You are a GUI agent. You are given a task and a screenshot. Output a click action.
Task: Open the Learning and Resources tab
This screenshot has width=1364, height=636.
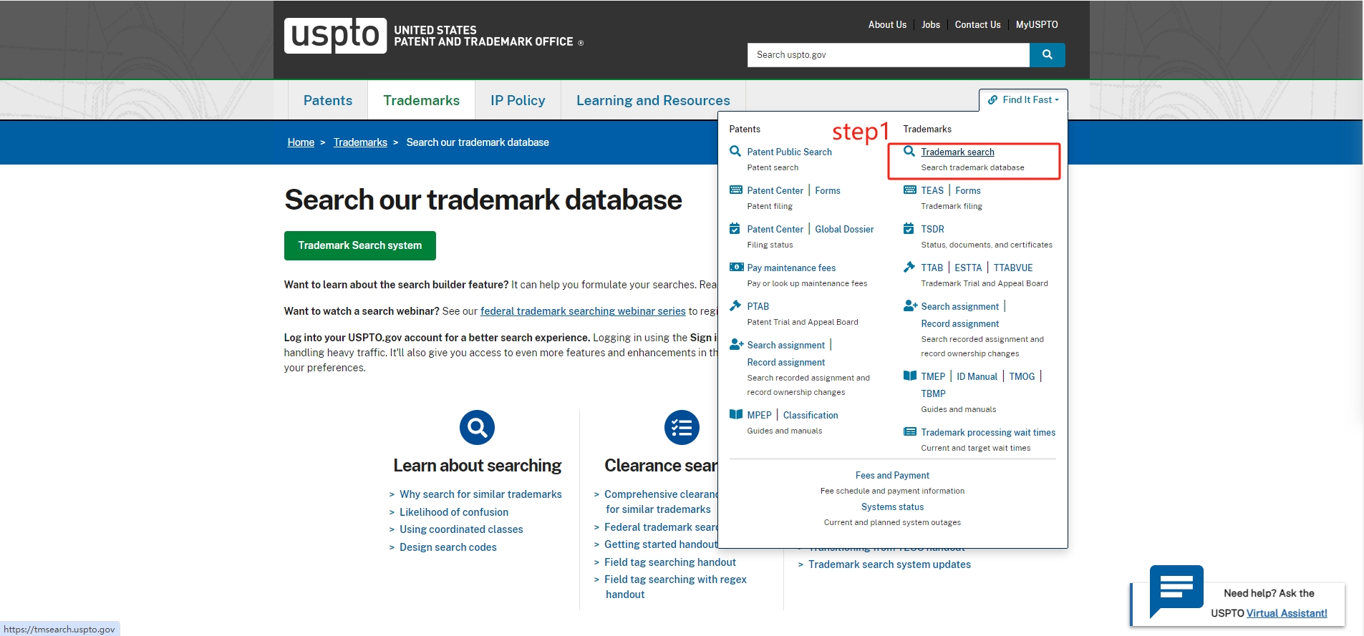pyautogui.click(x=653, y=100)
